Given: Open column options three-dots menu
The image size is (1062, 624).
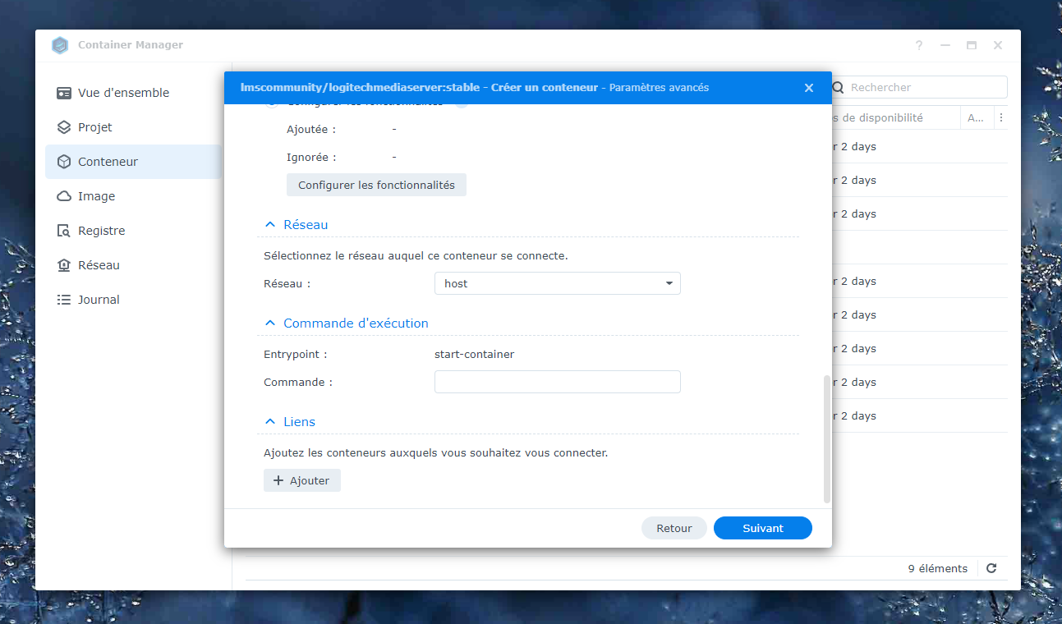Looking at the screenshot, I should 1000,118.
